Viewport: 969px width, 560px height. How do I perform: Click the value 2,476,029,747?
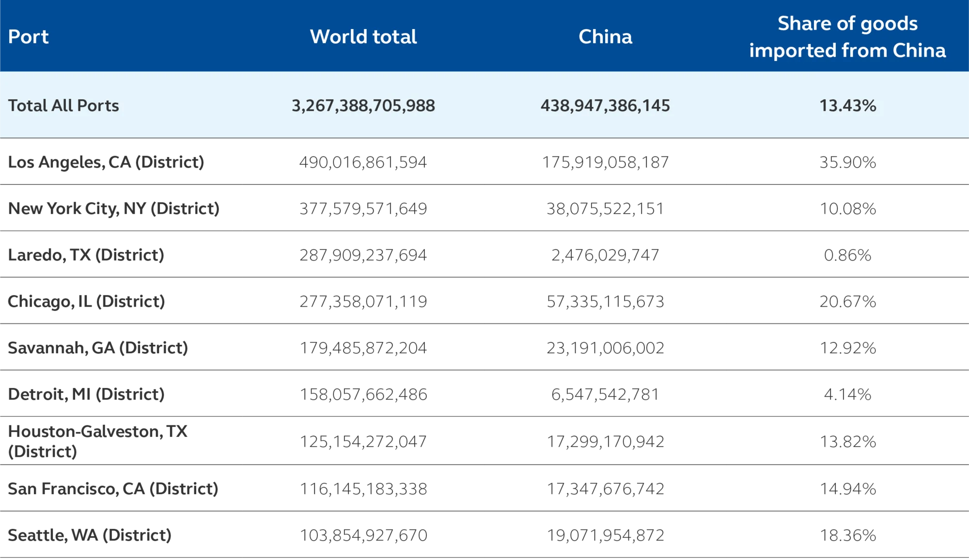pyautogui.click(x=606, y=255)
